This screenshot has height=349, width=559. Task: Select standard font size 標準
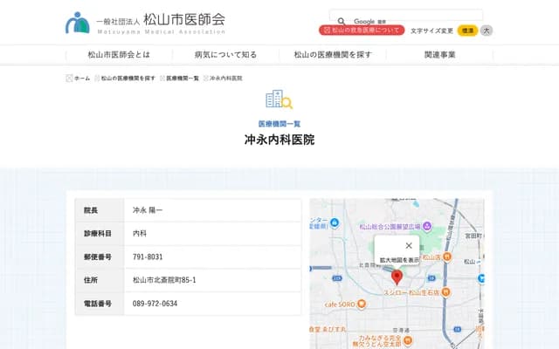click(467, 30)
